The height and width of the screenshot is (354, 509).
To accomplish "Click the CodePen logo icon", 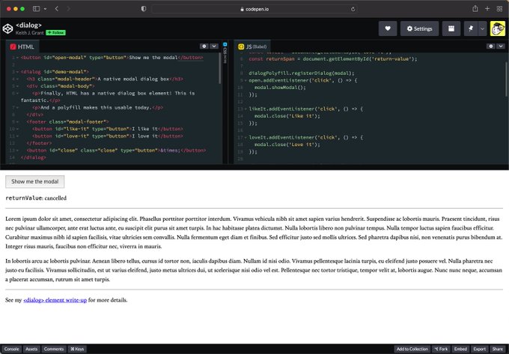I will [x=8, y=28].
